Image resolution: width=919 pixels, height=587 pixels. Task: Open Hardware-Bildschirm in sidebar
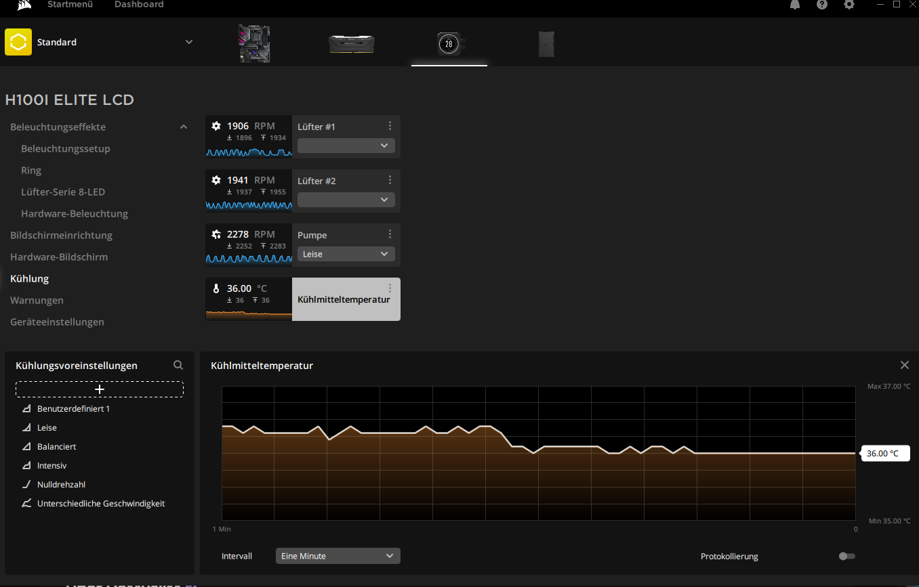[59, 257]
